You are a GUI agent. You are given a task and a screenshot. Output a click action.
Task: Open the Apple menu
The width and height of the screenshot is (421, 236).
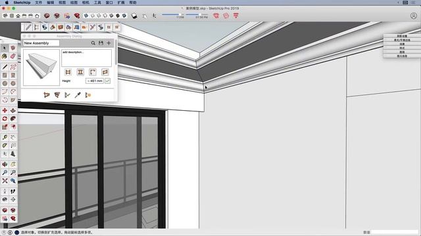7,3
